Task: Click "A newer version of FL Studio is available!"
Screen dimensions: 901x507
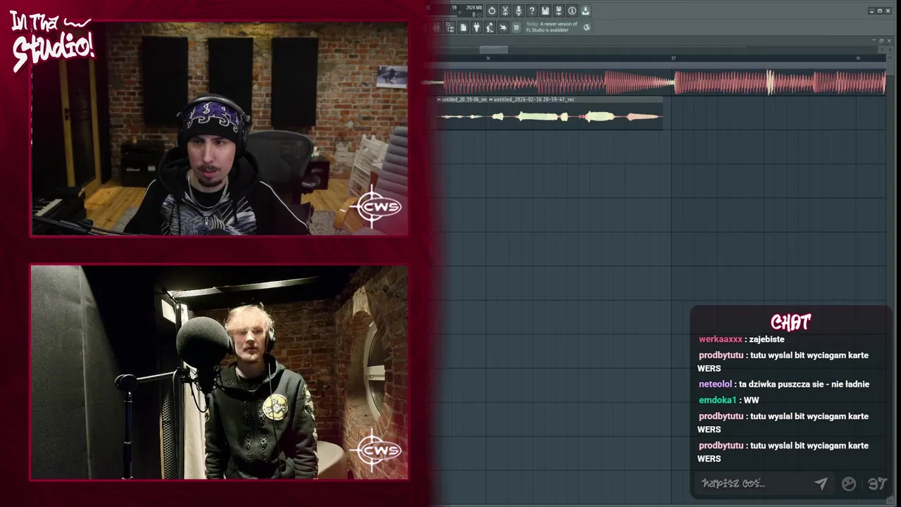Action: (x=552, y=27)
